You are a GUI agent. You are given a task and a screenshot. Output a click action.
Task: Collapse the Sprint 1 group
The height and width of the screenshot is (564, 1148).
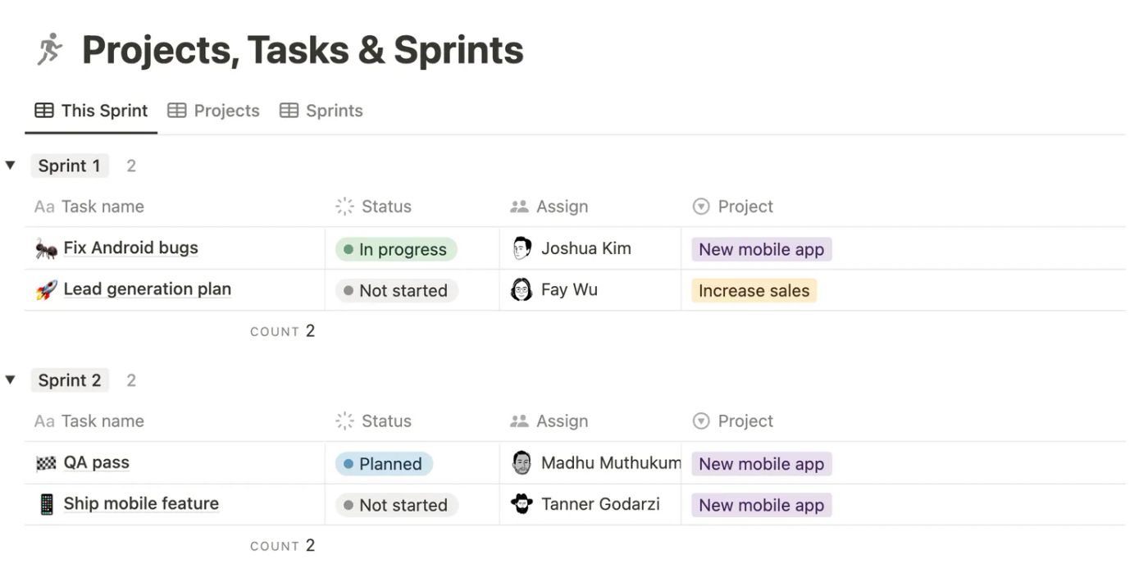click(x=10, y=164)
